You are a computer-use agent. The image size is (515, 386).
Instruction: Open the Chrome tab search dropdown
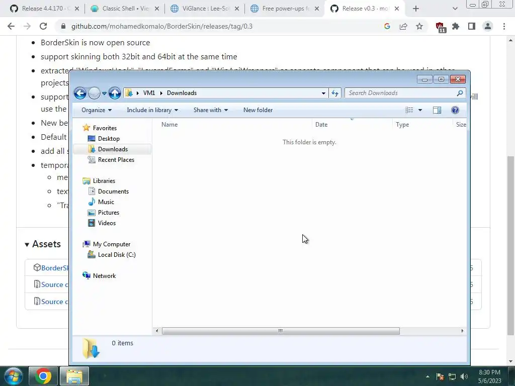click(x=455, y=9)
